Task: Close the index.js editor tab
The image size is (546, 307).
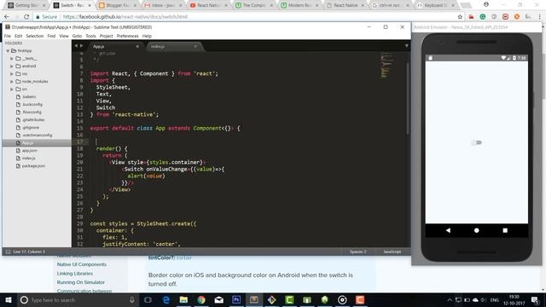Action: pyautogui.click(x=195, y=46)
